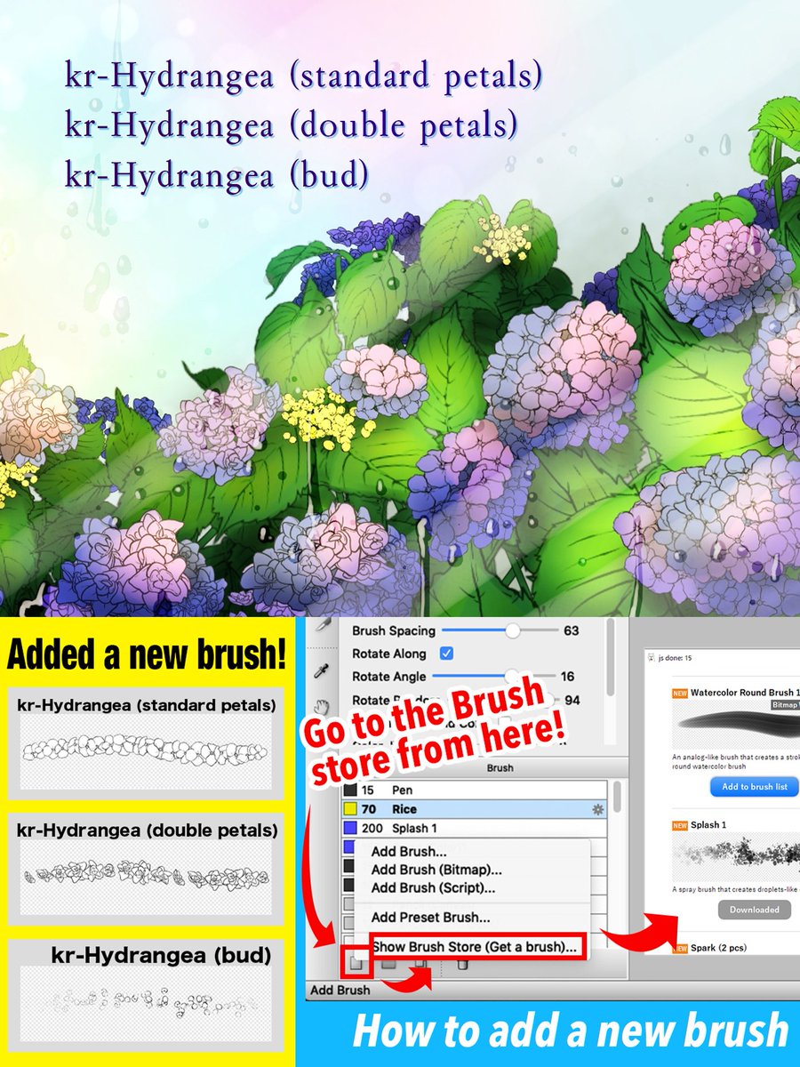Choose Add Preset Brush... menu entry
800x1067 pixels.
coord(430,917)
